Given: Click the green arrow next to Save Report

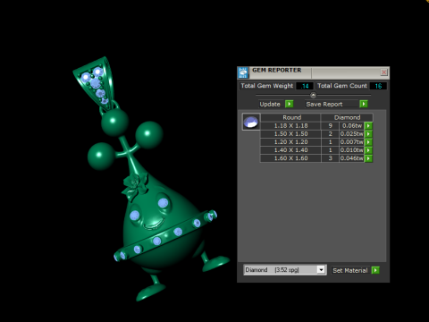Looking at the screenshot, I should click(364, 104).
